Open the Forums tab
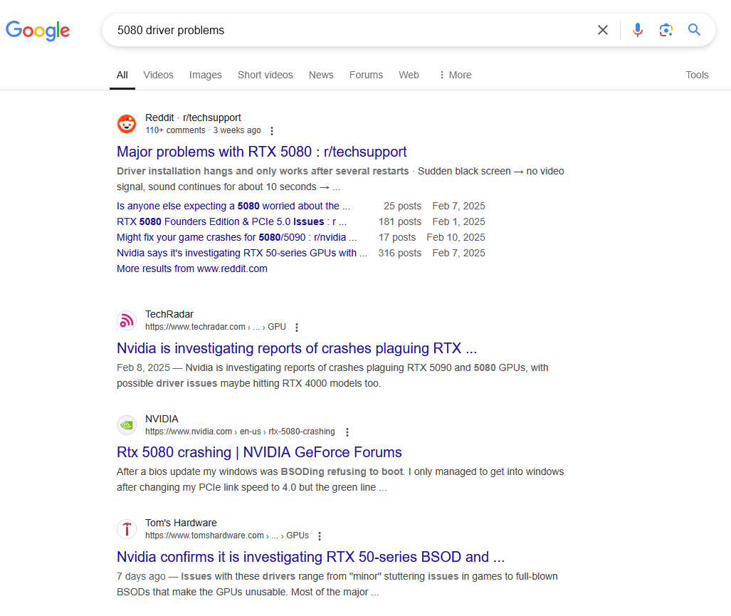 click(x=366, y=75)
